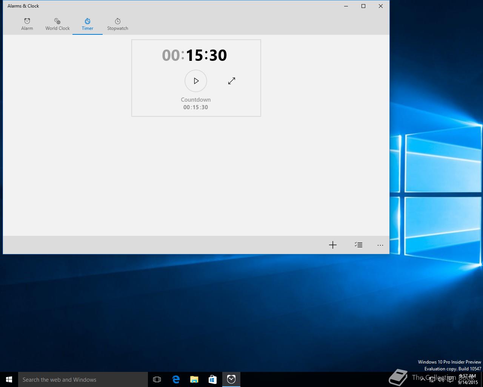
Task: Go to the Stopwatch tab
Action: click(118, 24)
